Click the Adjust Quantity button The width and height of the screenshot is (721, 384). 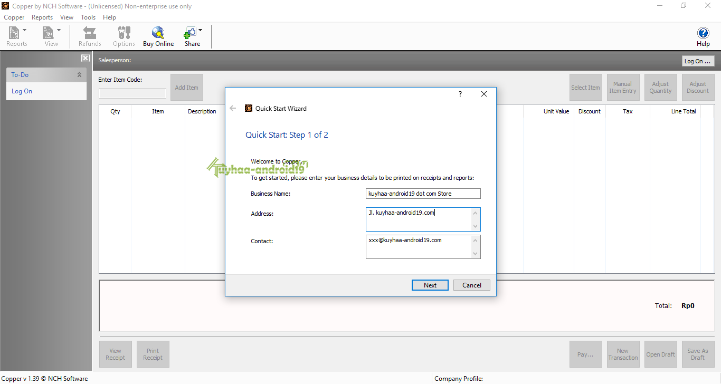point(660,88)
